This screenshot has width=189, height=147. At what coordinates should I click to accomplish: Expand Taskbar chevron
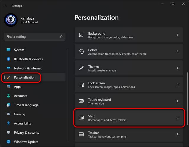pos(177,134)
